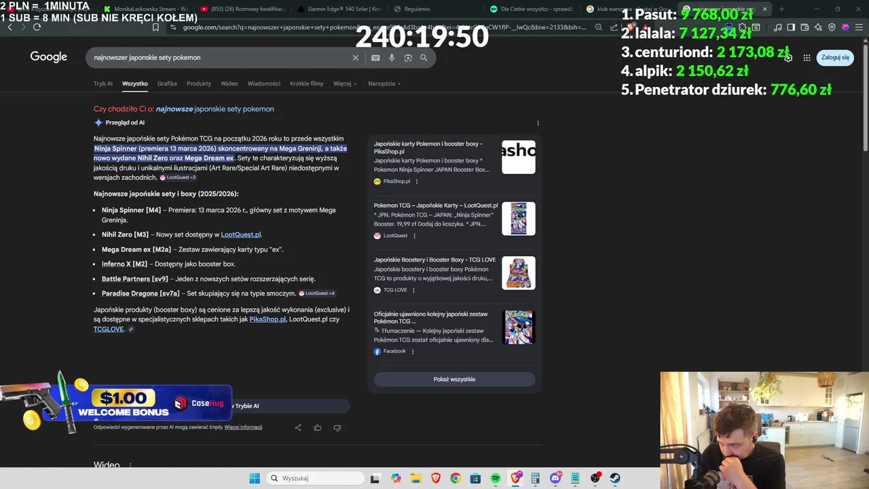Viewport: 869px width, 489px height.
Task: Click the Windows taskbar Wyszukaj search box
Action: tap(316, 478)
